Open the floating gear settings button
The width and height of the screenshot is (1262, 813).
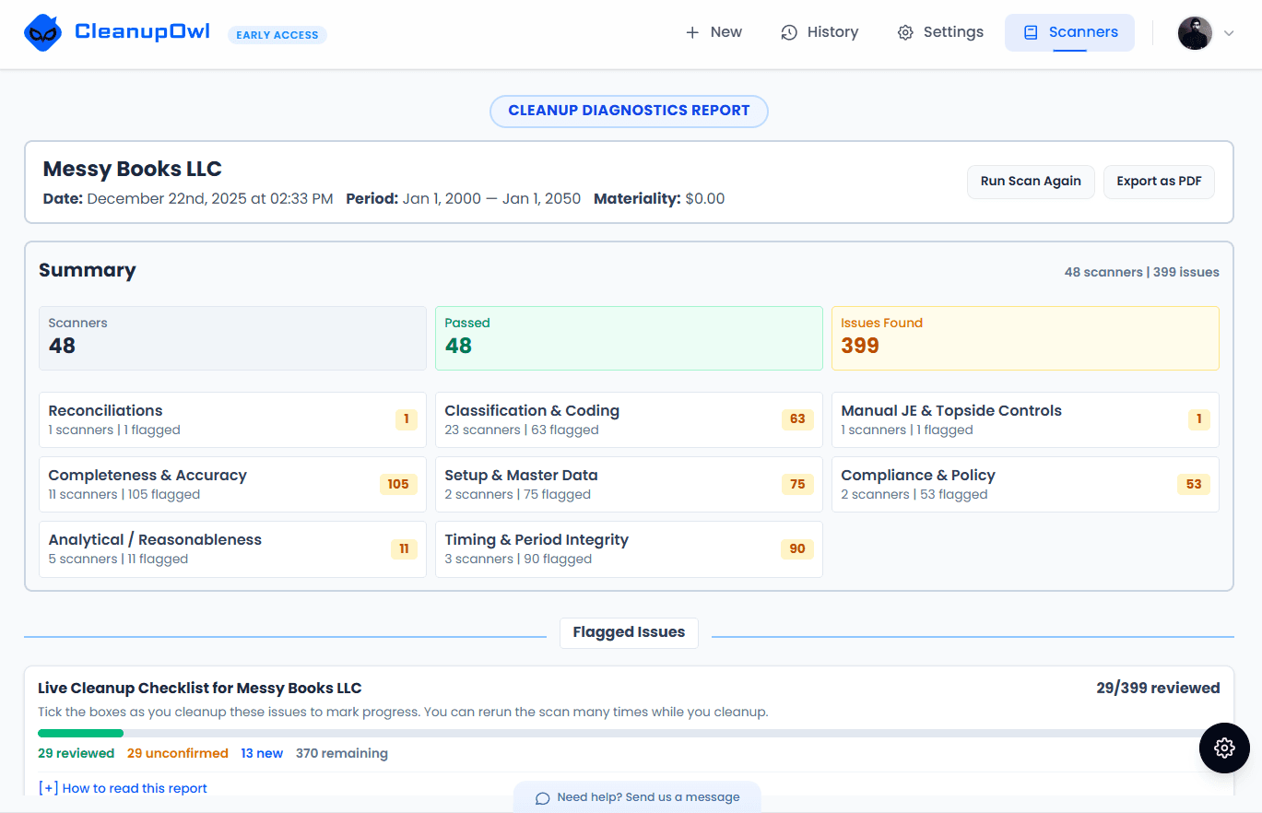pyautogui.click(x=1224, y=748)
